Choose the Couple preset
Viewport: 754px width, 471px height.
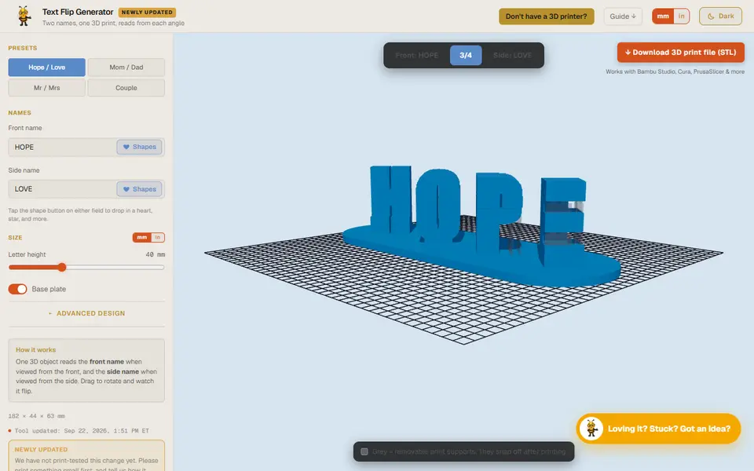pyautogui.click(x=126, y=88)
